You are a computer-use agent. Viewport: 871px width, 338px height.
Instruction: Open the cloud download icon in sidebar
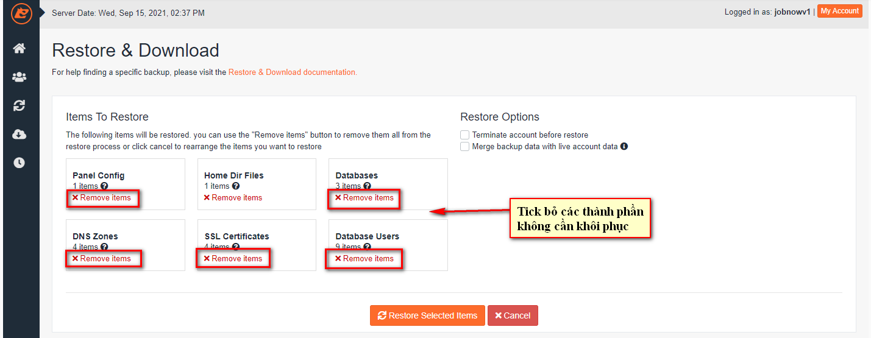(20, 134)
